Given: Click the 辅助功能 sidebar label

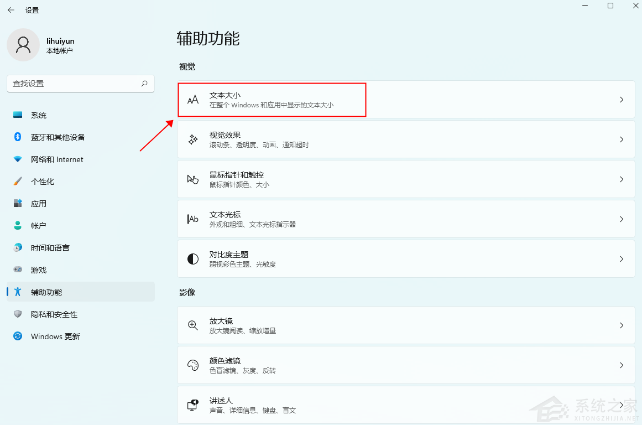Looking at the screenshot, I should [46, 292].
